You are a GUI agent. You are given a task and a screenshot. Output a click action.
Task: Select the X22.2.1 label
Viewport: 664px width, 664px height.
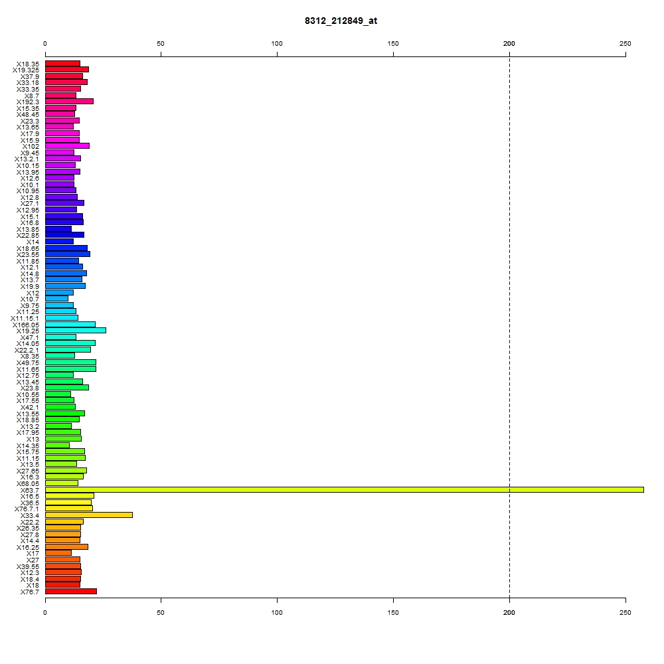pos(27,350)
